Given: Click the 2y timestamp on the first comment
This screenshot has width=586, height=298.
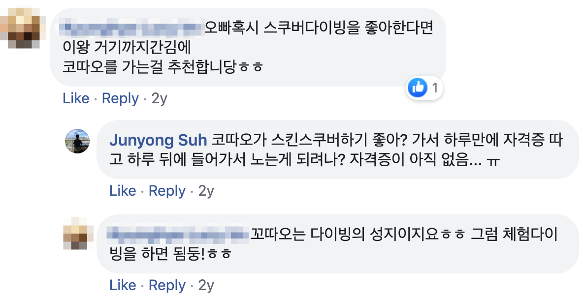Looking at the screenshot, I should point(160,98).
